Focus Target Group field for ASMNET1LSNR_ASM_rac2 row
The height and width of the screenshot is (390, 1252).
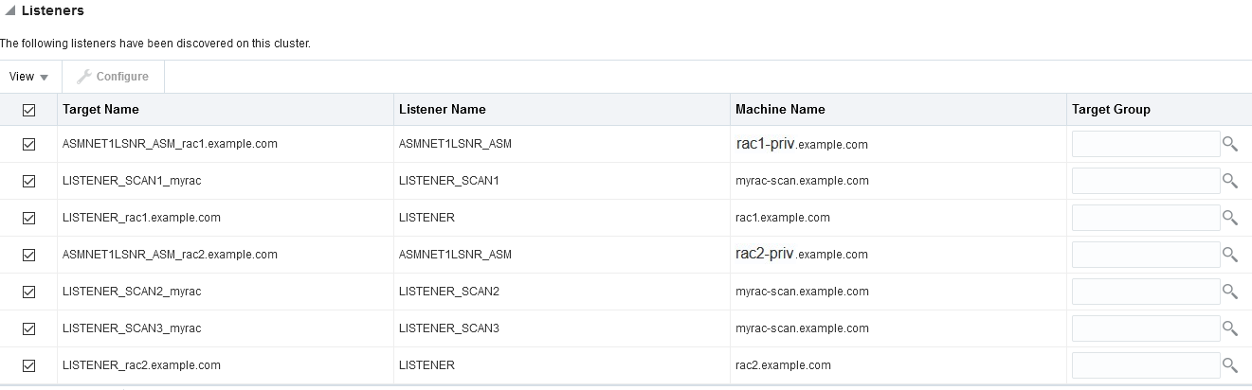click(x=1146, y=255)
